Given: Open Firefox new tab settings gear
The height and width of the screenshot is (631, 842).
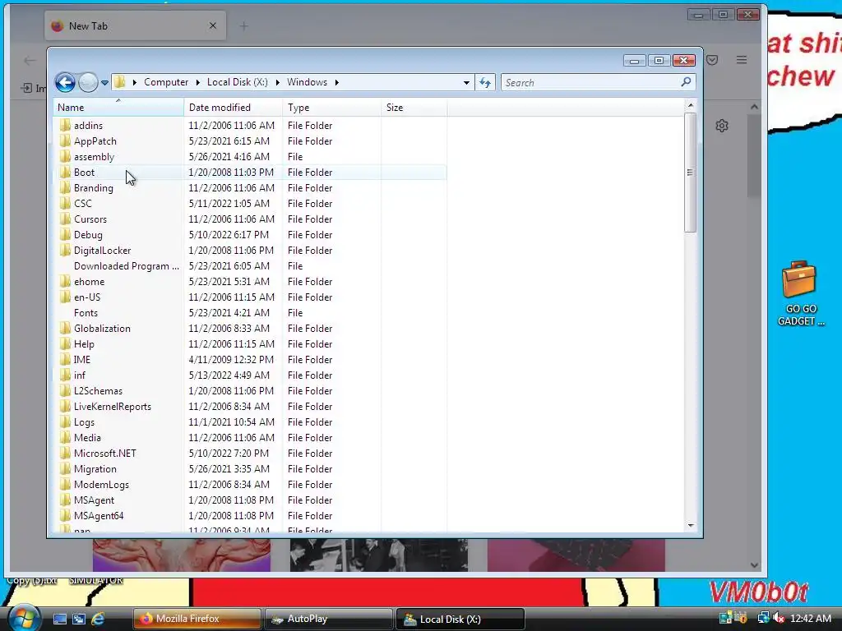Looking at the screenshot, I should click(722, 126).
